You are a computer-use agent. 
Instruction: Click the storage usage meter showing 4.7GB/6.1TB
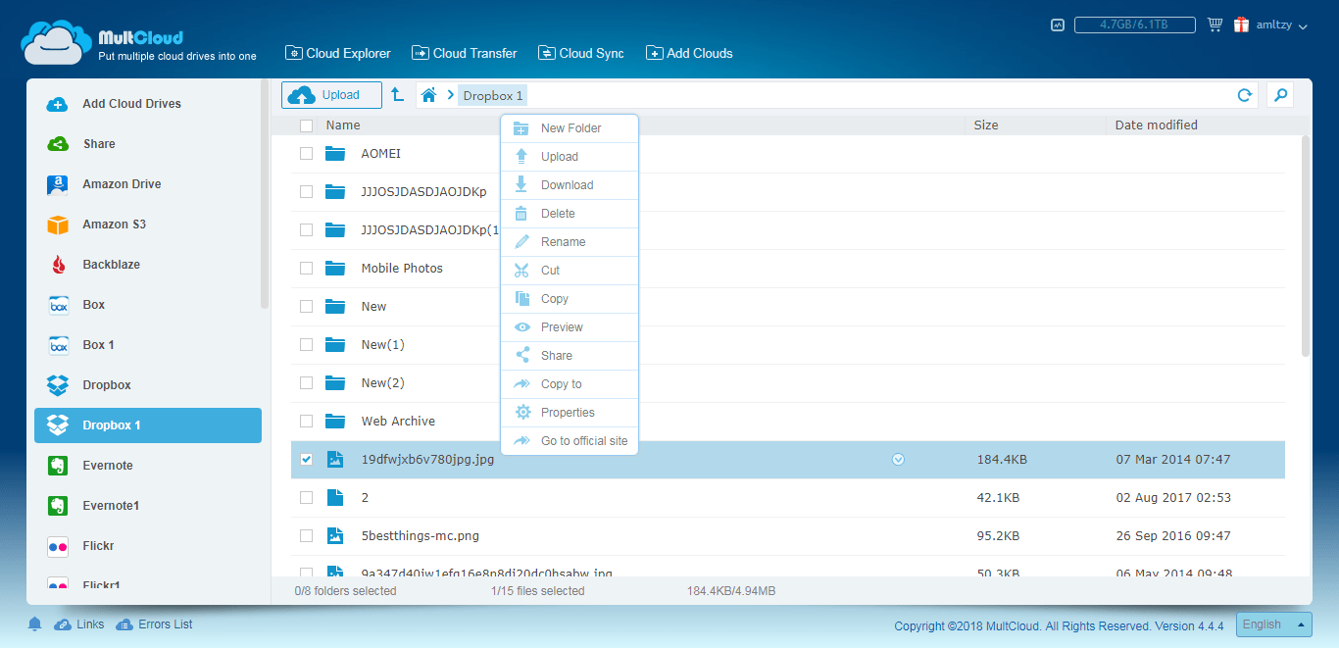pyautogui.click(x=1134, y=24)
